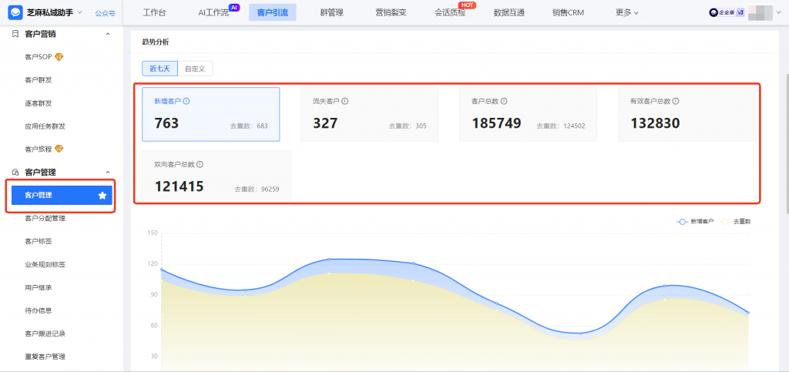Open the 销售CRM tab

[568, 12]
